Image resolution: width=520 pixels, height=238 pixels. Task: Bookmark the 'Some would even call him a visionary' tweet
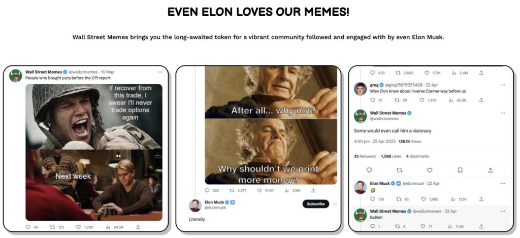460,170
